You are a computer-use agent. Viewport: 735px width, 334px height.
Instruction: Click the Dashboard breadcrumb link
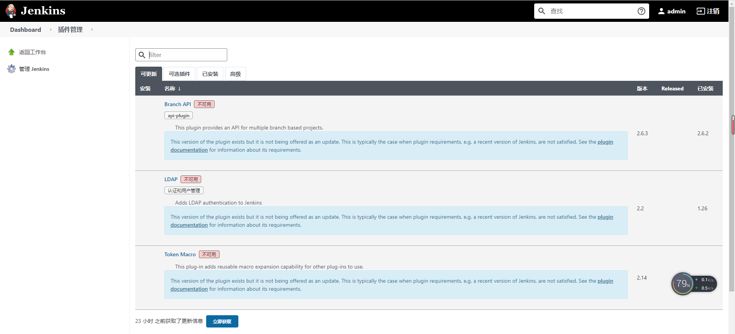[25, 29]
